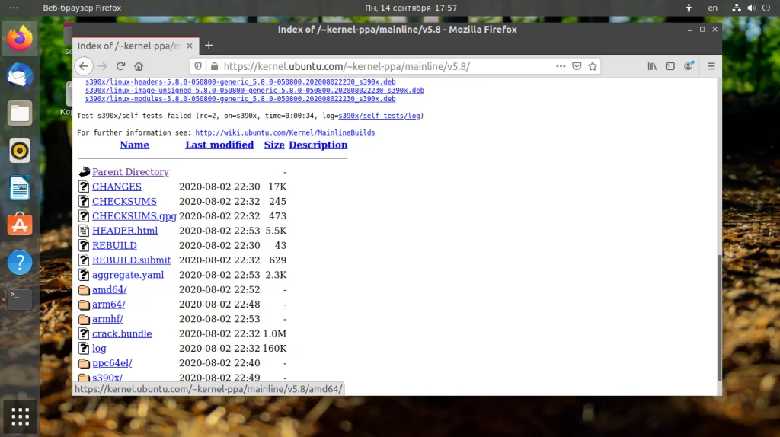Open the arm64/ folder
The height and width of the screenshot is (437, 780).
[108, 305]
